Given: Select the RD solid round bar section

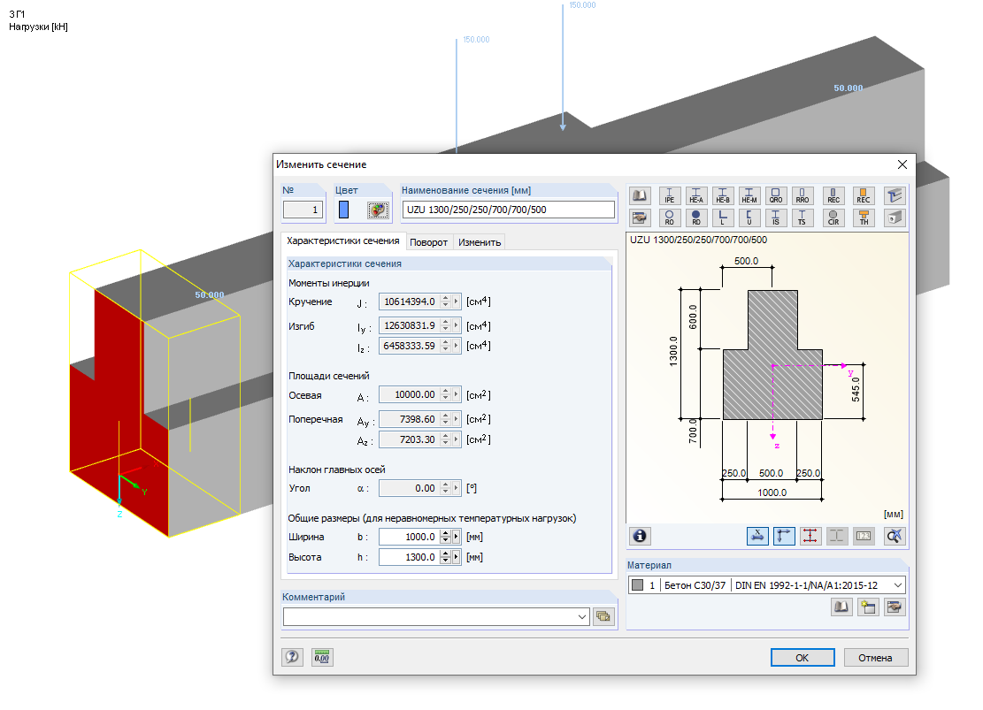Looking at the screenshot, I should (x=695, y=218).
